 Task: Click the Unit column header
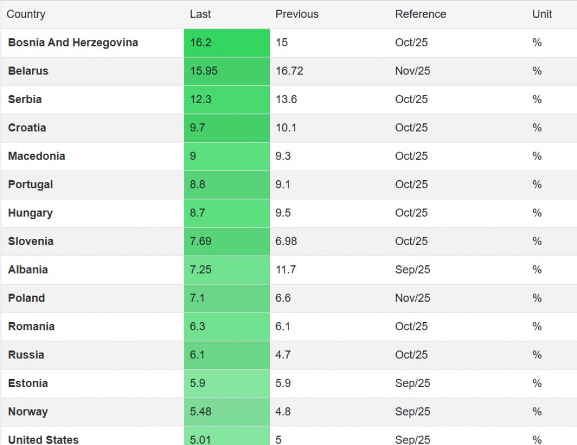click(x=542, y=14)
